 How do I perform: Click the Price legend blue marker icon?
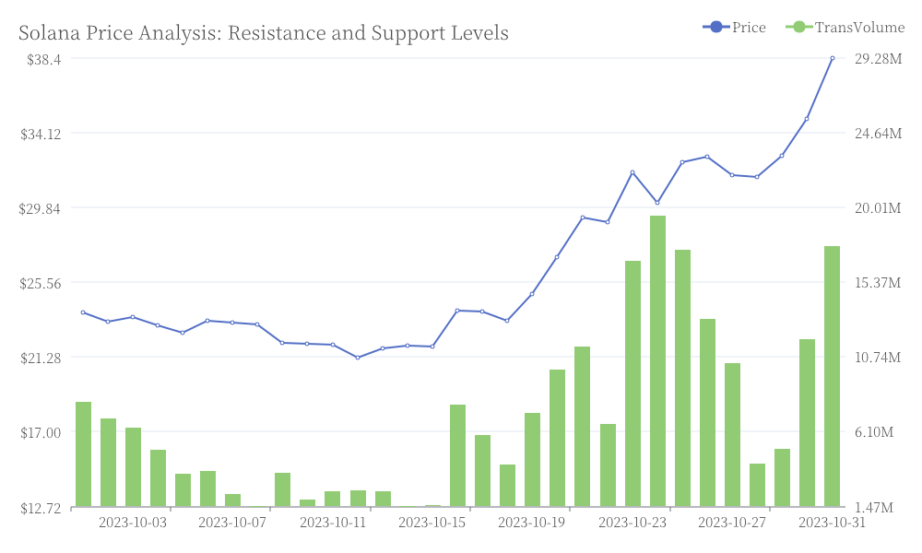tap(716, 27)
